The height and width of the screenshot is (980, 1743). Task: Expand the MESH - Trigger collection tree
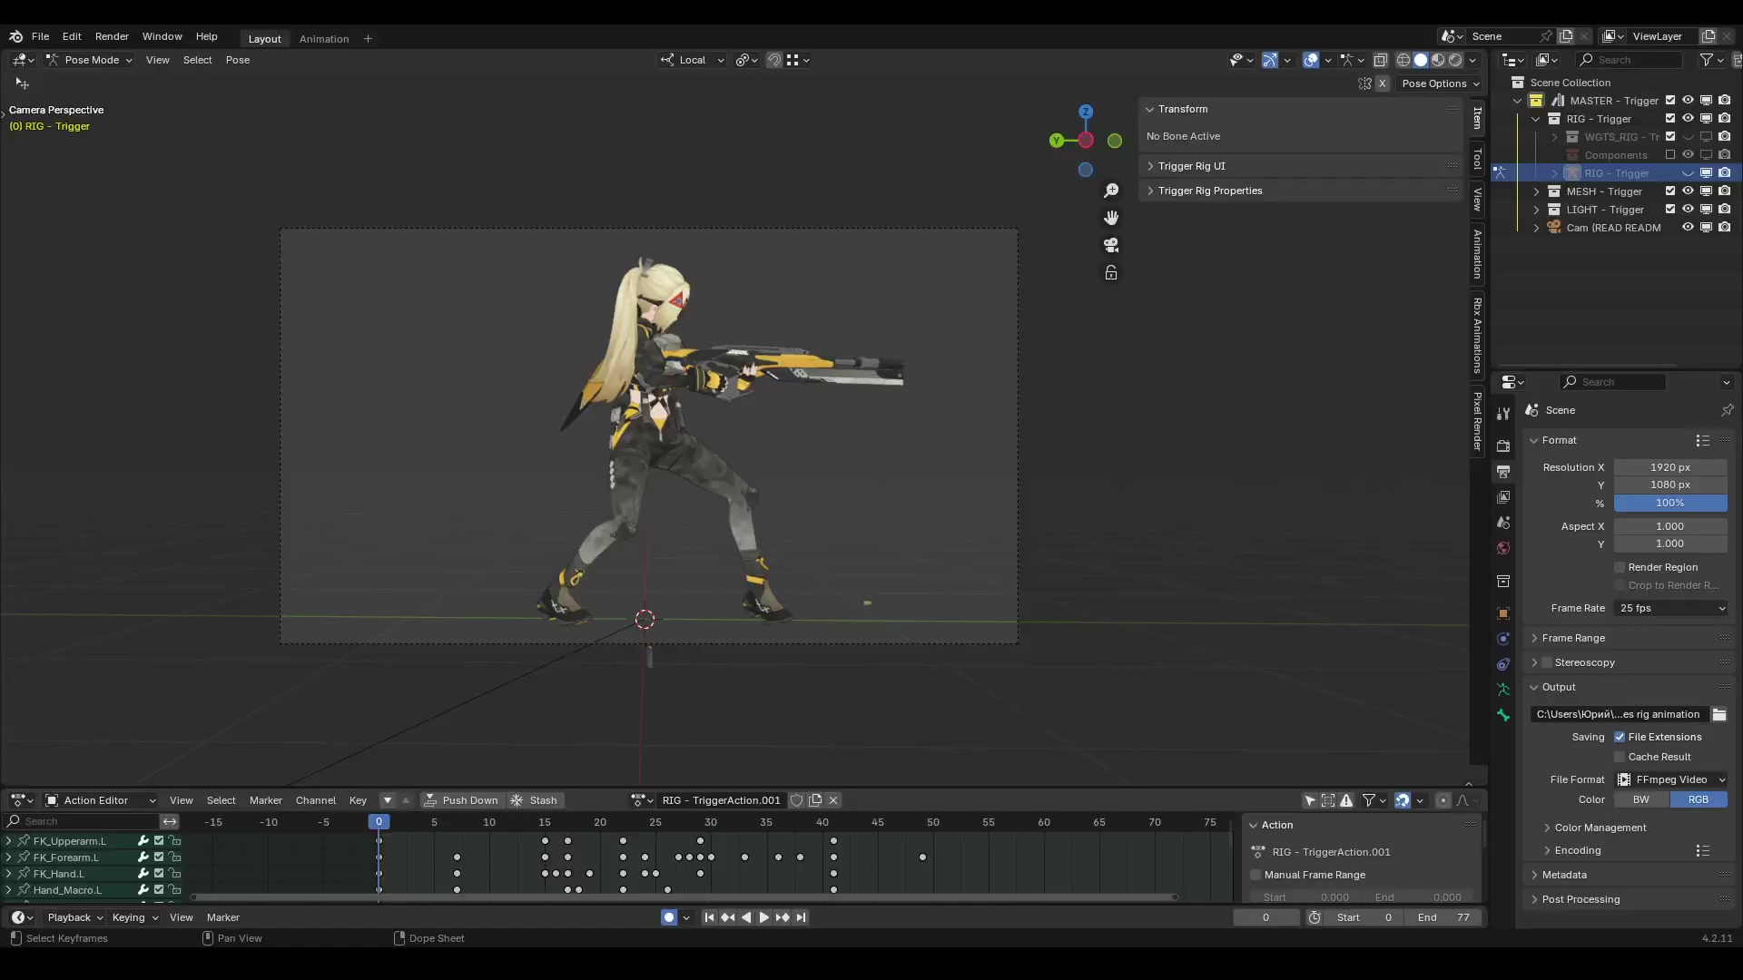click(1536, 191)
